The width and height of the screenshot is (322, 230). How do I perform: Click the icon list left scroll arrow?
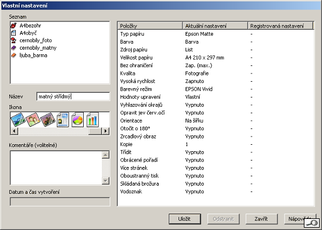click(14, 131)
